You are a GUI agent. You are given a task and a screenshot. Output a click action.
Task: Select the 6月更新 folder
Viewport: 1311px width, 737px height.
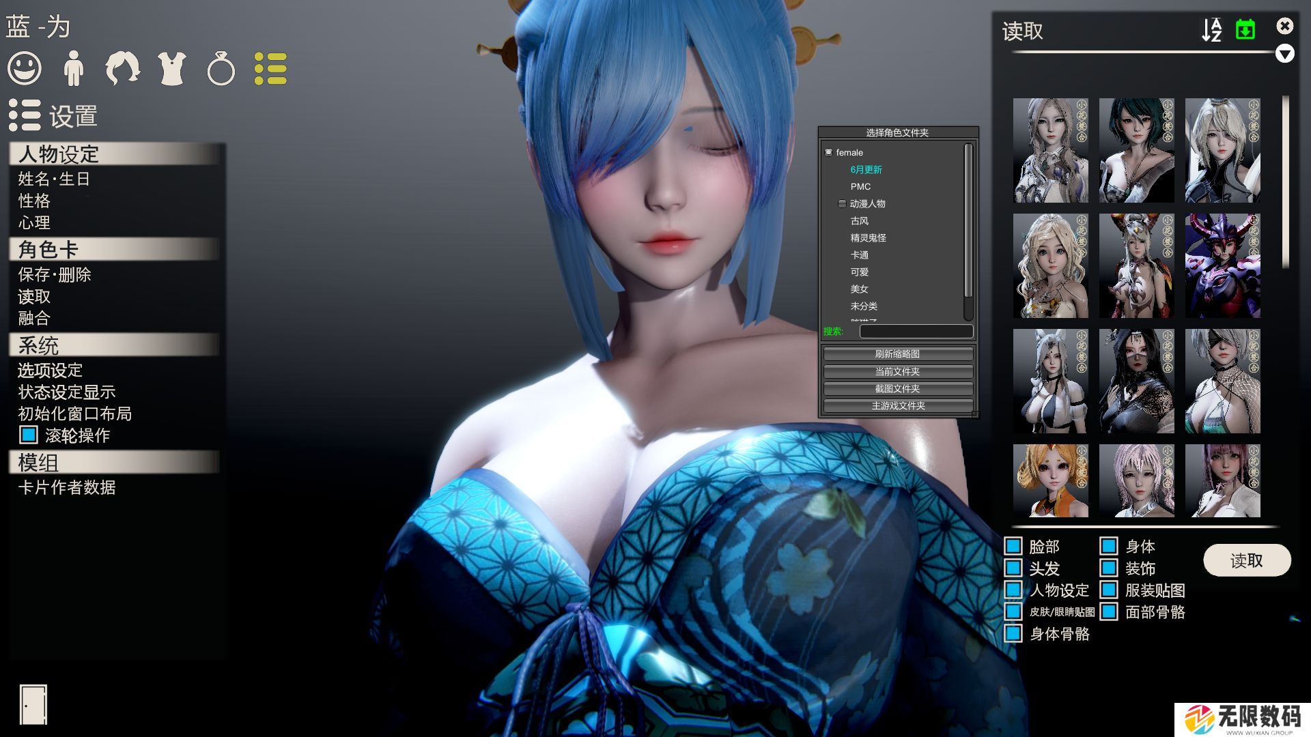(866, 169)
